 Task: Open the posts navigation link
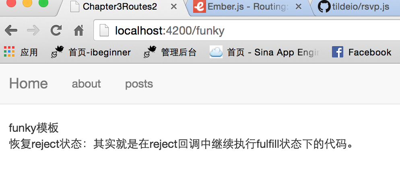click(x=139, y=84)
